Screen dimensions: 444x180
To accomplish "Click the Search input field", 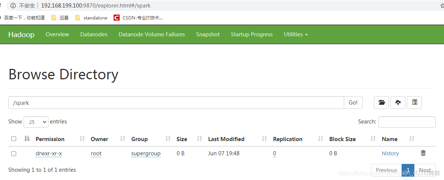I will pos(407,122).
